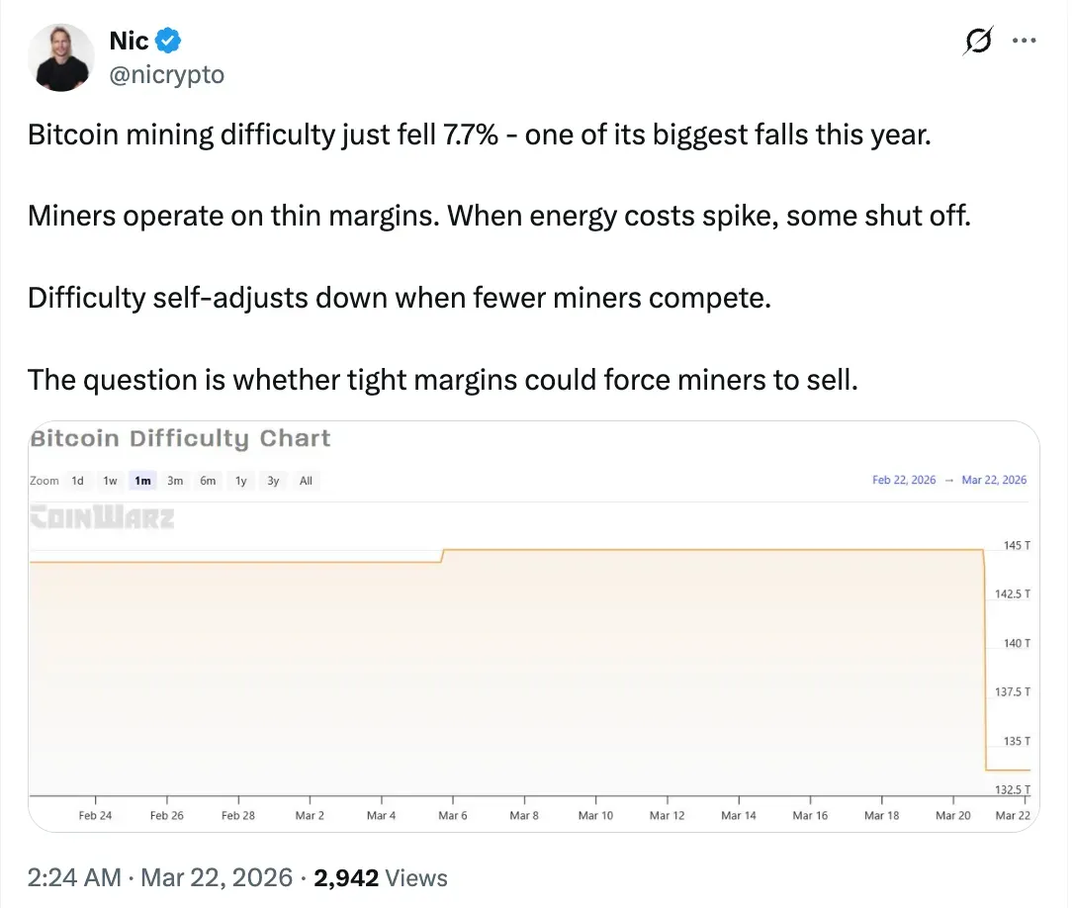Select the 3m range tab

point(175,480)
